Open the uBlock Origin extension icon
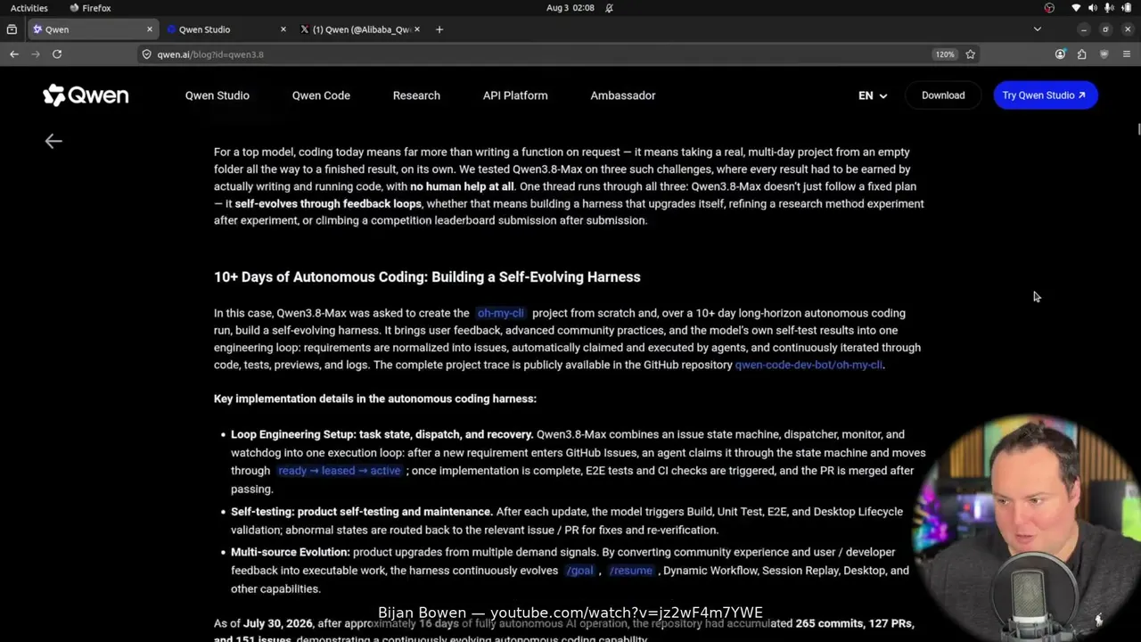 click(x=1104, y=54)
